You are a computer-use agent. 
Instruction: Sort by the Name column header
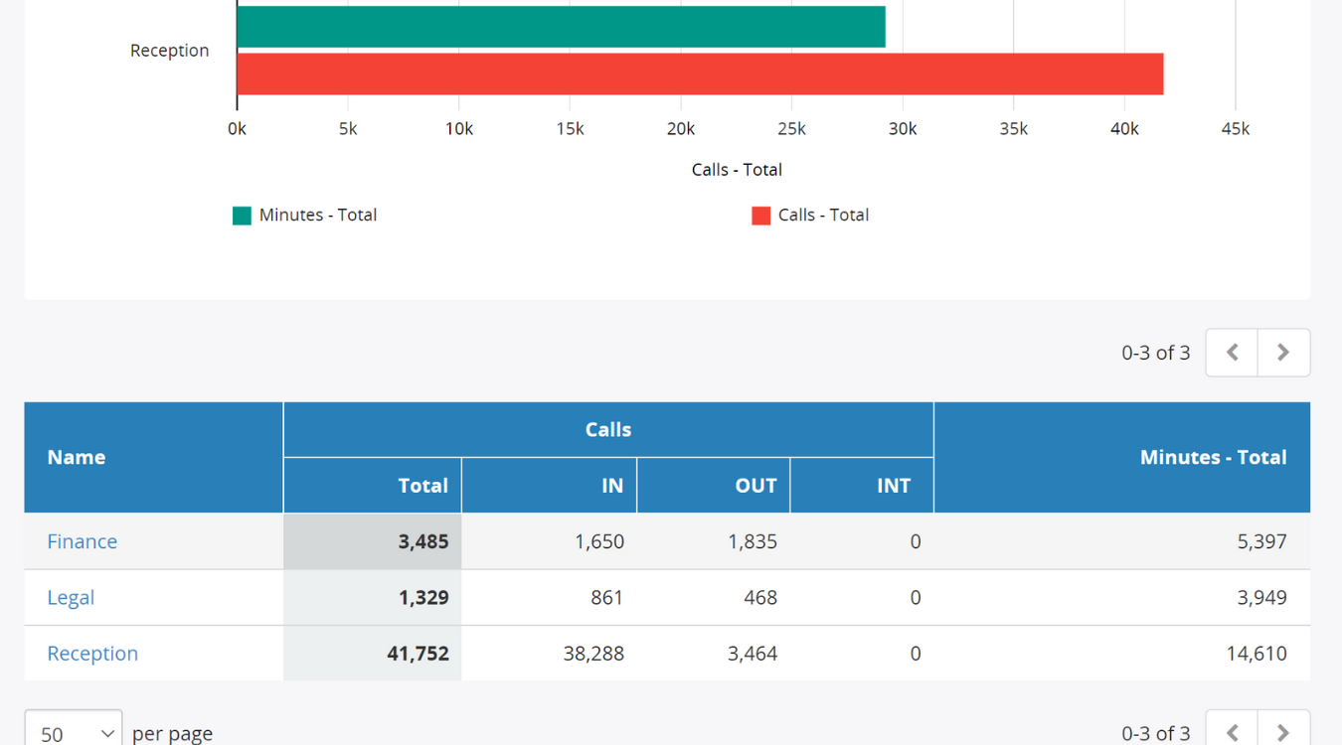(x=154, y=457)
